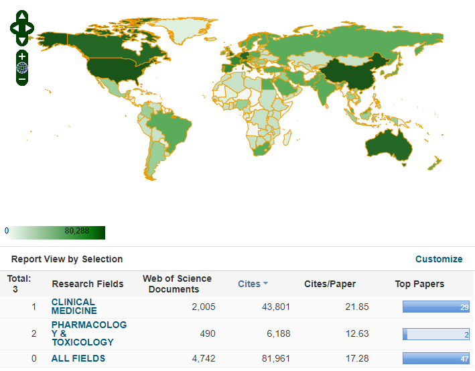Select Australia on the world map
The width and height of the screenshot is (475, 371).
pyautogui.click(x=390, y=142)
